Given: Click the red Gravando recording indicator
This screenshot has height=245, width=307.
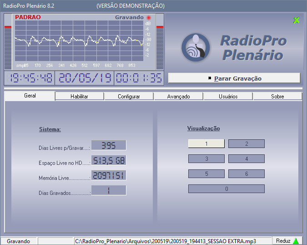Looking at the screenshot, I should click(149, 18).
